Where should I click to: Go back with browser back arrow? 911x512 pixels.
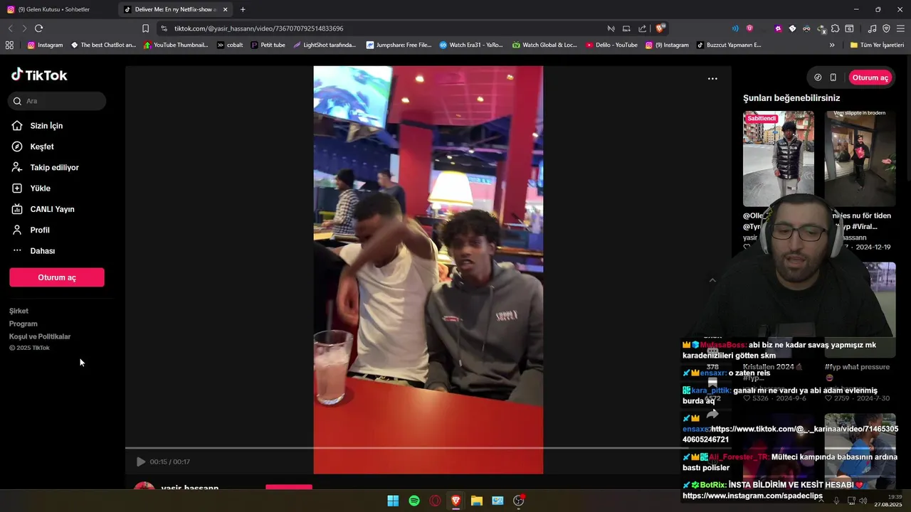pos(10,28)
